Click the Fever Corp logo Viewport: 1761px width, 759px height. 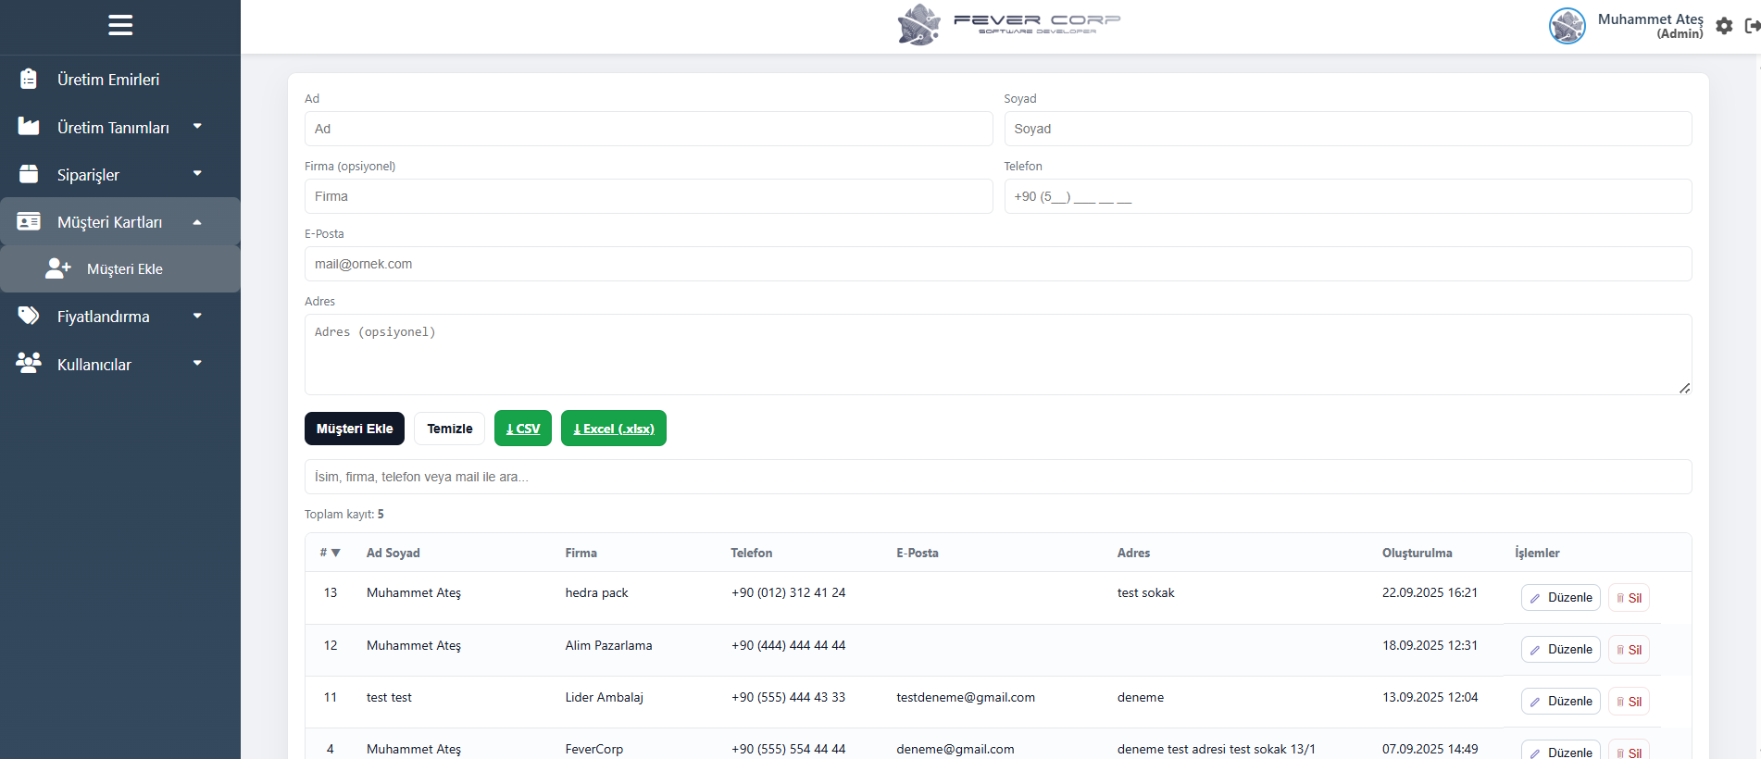tap(1008, 24)
